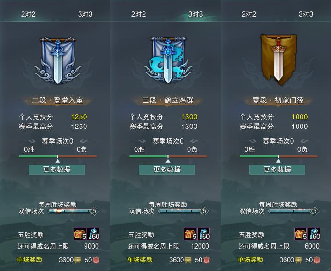This screenshot has height=271, width=331.
Task: Click the 双倍场次 count badge 5 in right panel
Action: (315, 211)
